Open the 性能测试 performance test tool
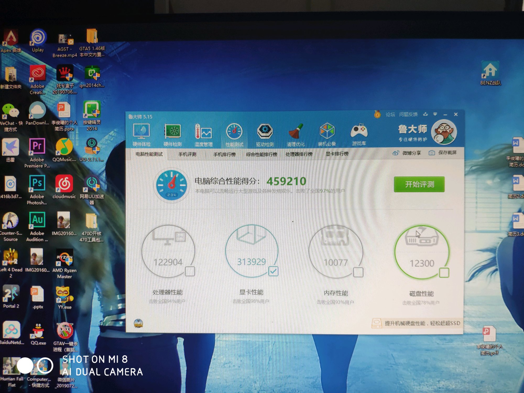 click(234, 135)
